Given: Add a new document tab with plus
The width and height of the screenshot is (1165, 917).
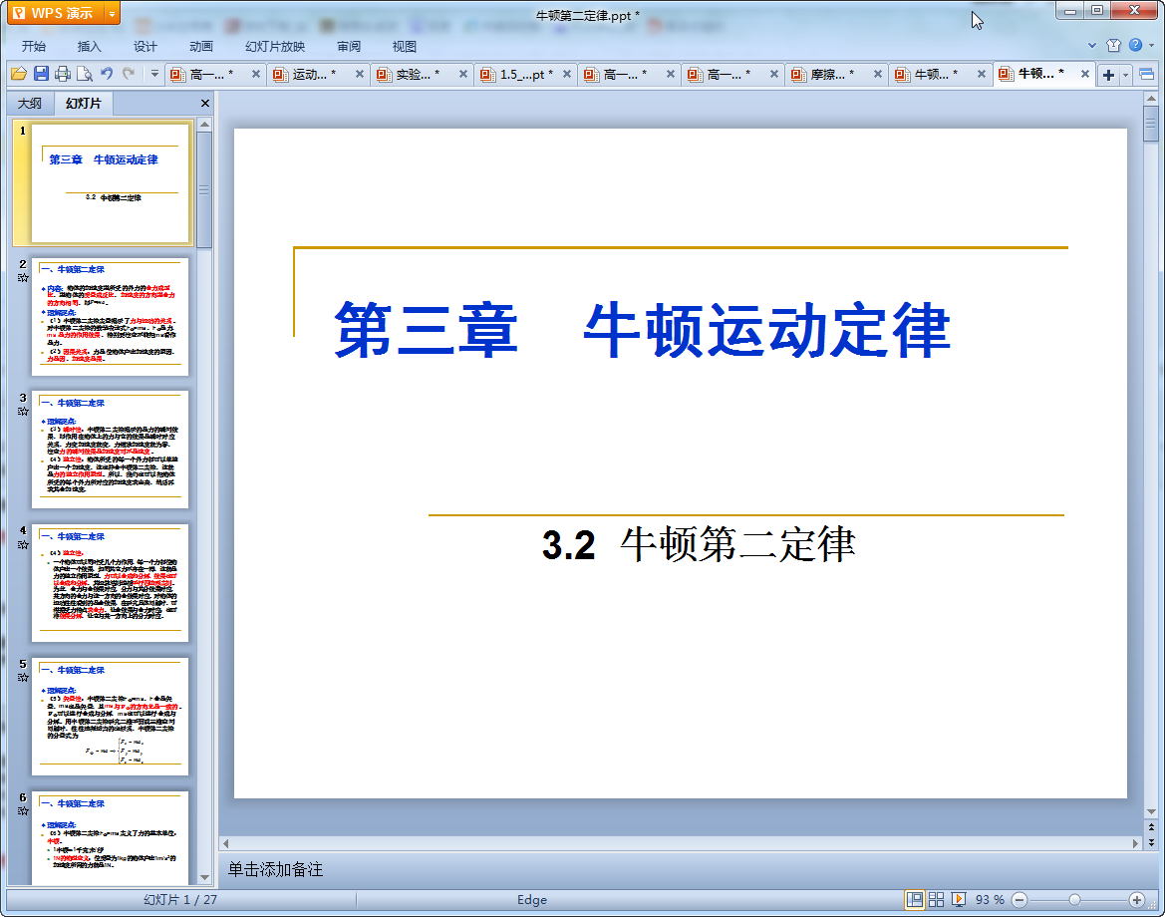Looking at the screenshot, I should (x=1108, y=75).
